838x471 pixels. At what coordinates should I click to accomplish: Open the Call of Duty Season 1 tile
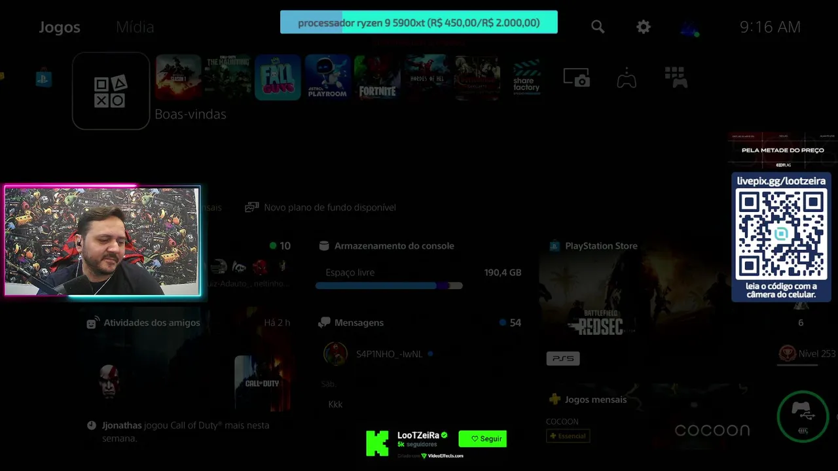point(178,77)
